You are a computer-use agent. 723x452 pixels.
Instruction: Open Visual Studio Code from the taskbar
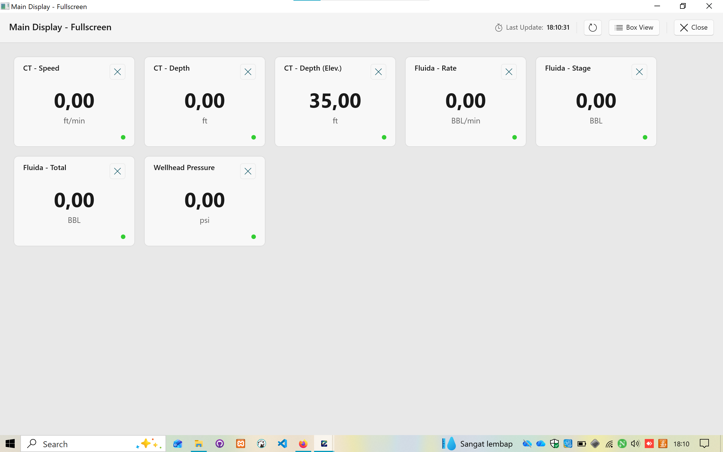coord(282,444)
